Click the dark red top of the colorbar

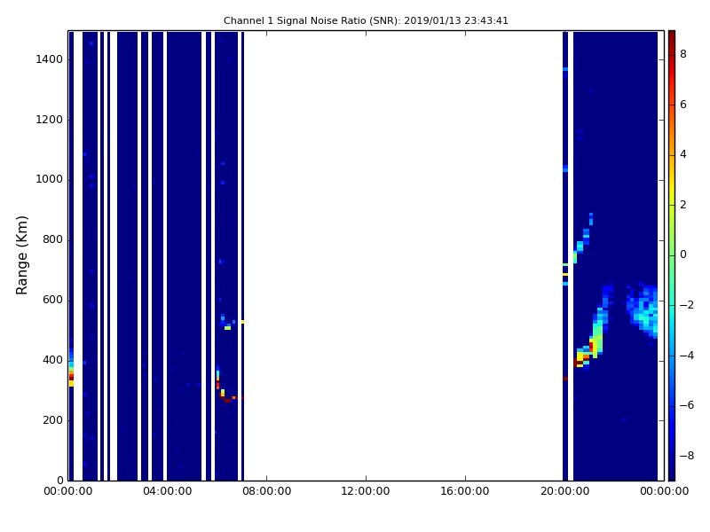672,38
